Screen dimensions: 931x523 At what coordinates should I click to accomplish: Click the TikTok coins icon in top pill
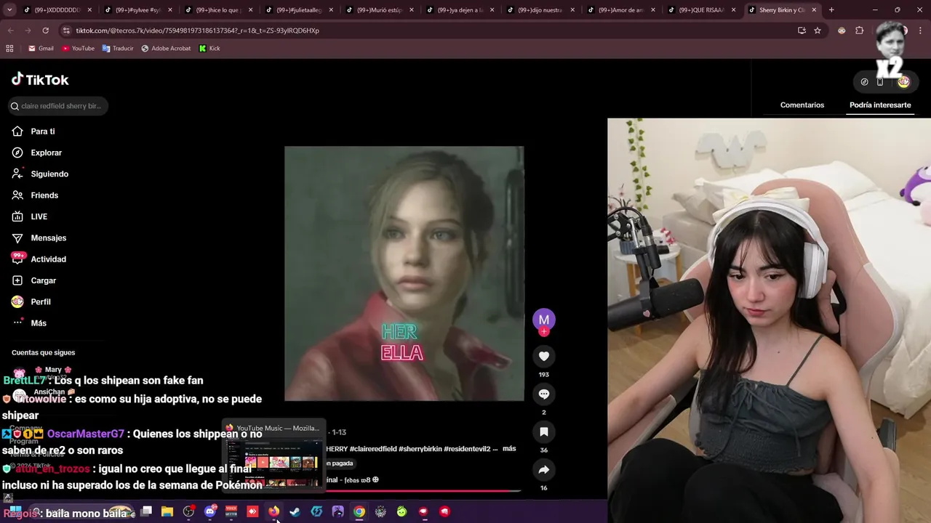click(x=864, y=82)
